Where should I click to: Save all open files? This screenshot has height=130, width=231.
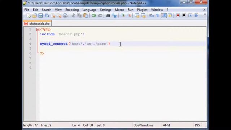pos(47,16)
